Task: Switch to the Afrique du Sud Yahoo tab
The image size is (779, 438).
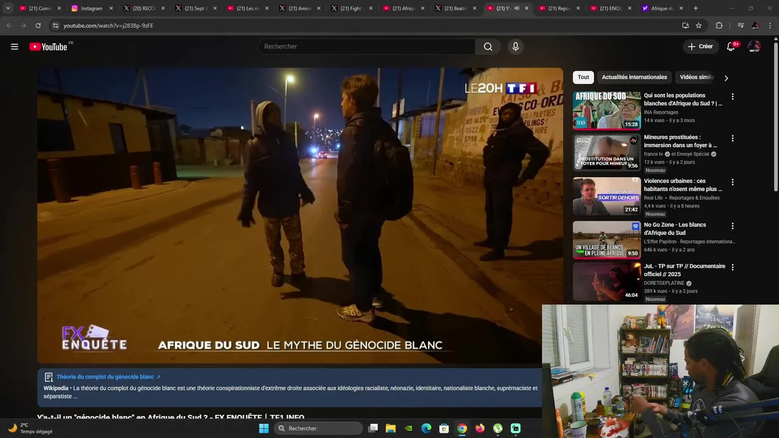Action: [663, 9]
